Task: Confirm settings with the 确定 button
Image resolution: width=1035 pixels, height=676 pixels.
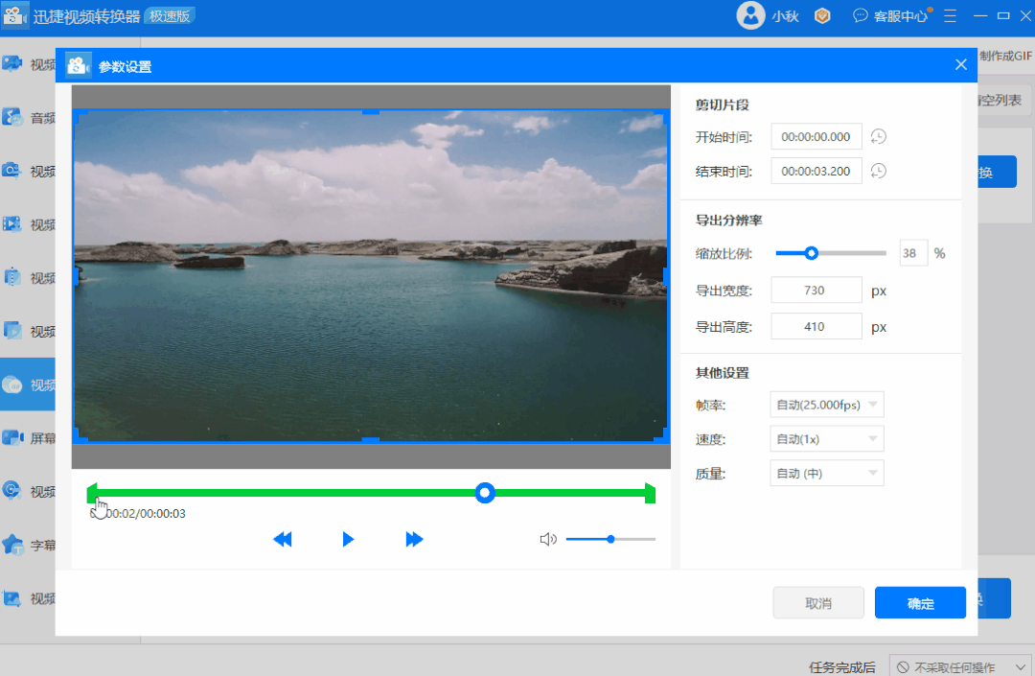Action: (x=919, y=602)
